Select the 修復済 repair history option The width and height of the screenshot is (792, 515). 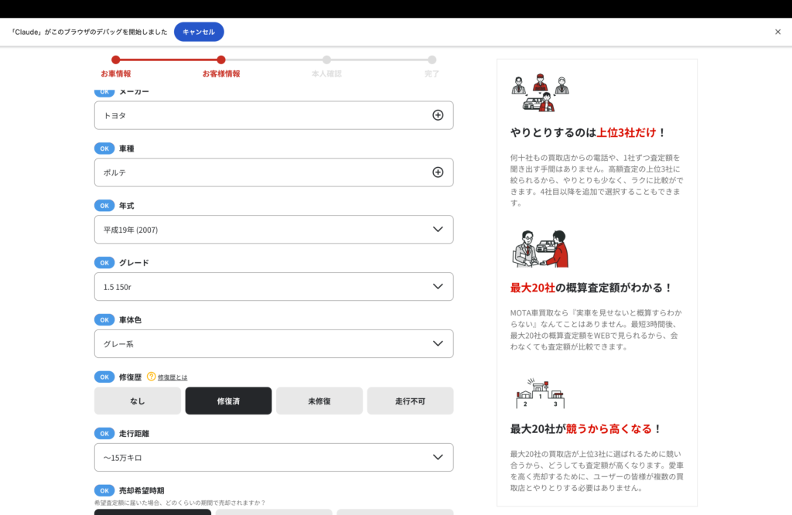(x=228, y=401)
